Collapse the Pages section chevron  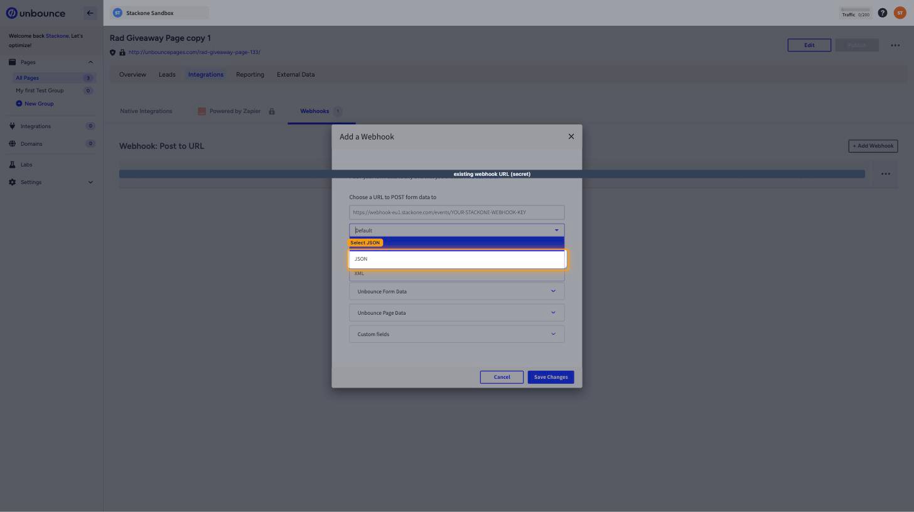click(x=90, y=62)
